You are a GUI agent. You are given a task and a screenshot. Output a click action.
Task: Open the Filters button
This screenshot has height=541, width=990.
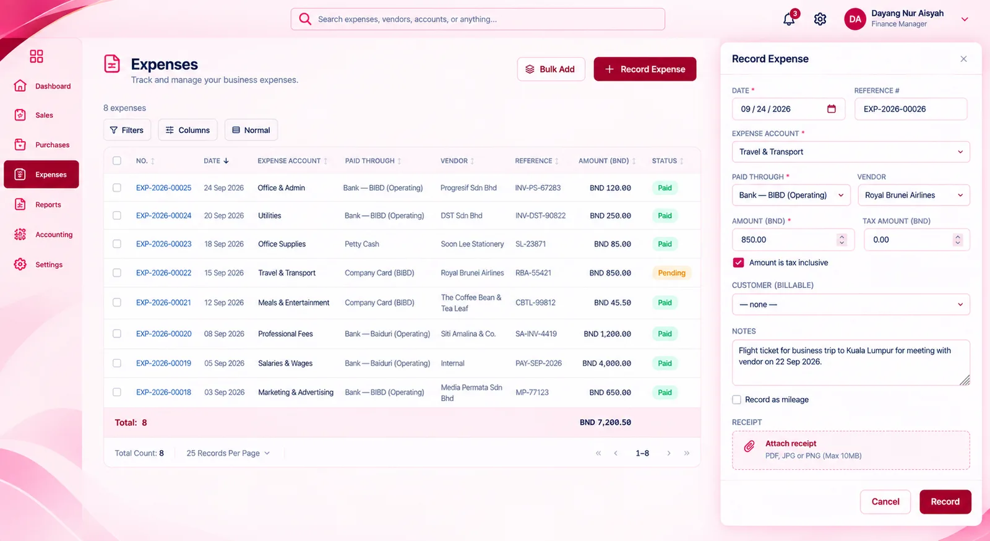coord(127,130)
